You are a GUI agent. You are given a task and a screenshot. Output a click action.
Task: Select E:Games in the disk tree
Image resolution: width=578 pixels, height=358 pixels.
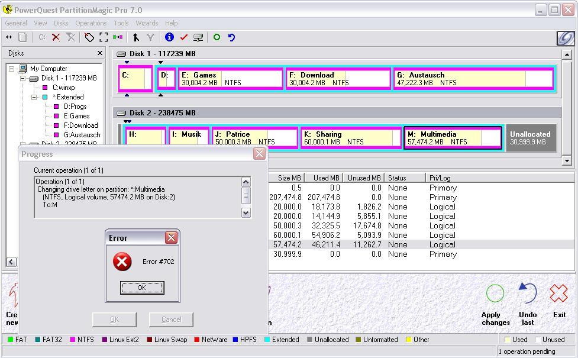[77, 116]
